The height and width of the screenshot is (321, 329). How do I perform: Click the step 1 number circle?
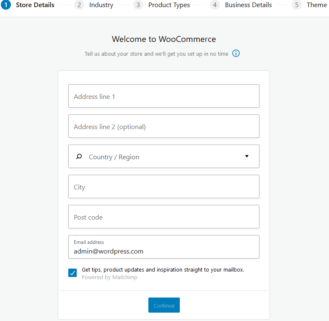point(5,5)
